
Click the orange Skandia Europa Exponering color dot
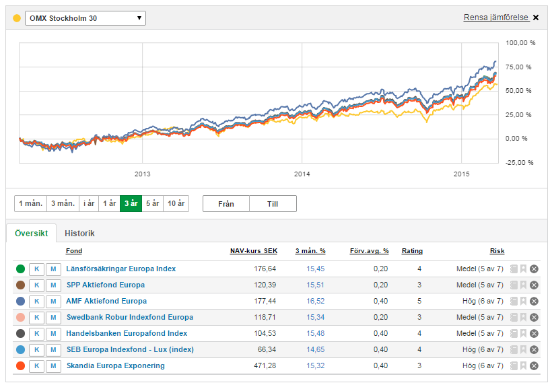pyautogui.click(x=20, y=366)
